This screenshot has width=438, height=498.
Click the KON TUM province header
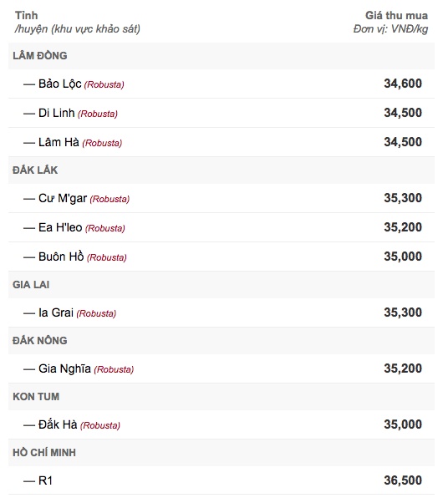[x=36, y=396]
